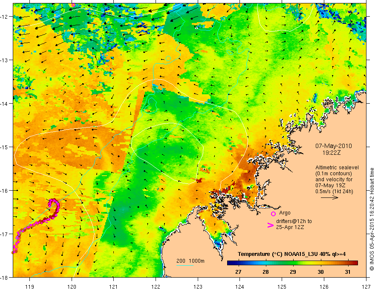Click the 'Altimetric sealevel' legend line
375x290 pixels.
(x=337, y=168)
